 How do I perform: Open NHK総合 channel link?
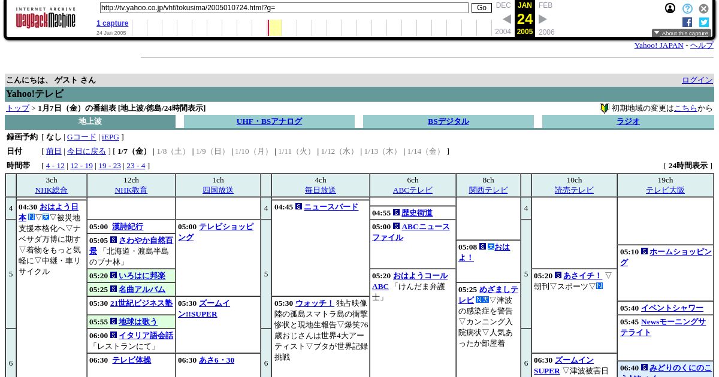click(52, 190)
